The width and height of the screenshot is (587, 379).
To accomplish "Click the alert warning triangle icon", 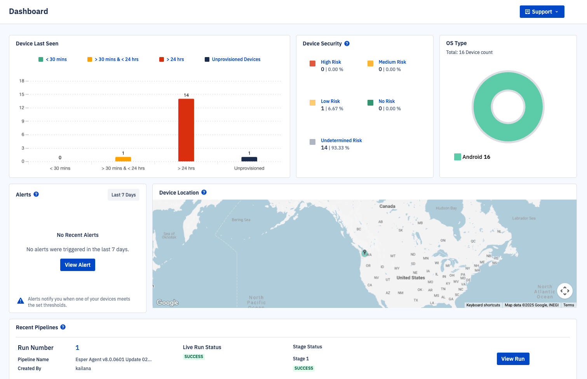I will click(21, 301).
